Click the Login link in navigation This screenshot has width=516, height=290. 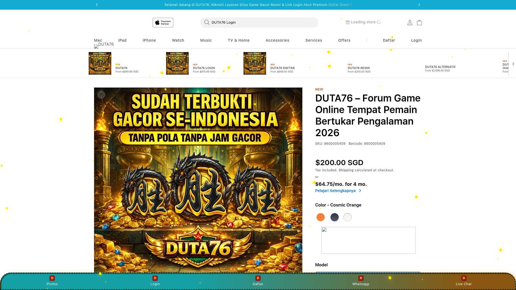[416, 40]
